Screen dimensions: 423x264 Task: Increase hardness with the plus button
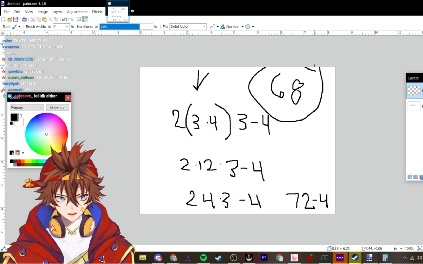tap(156, 26)
